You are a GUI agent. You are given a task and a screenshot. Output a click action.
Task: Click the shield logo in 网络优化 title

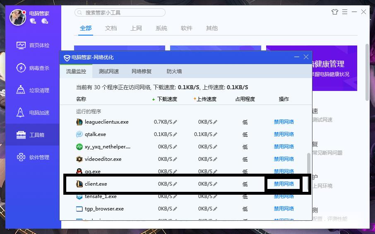[67, 57]
